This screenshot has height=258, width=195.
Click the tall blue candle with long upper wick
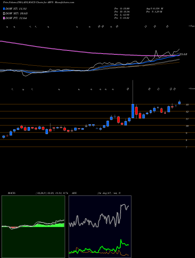pos(133,111)
